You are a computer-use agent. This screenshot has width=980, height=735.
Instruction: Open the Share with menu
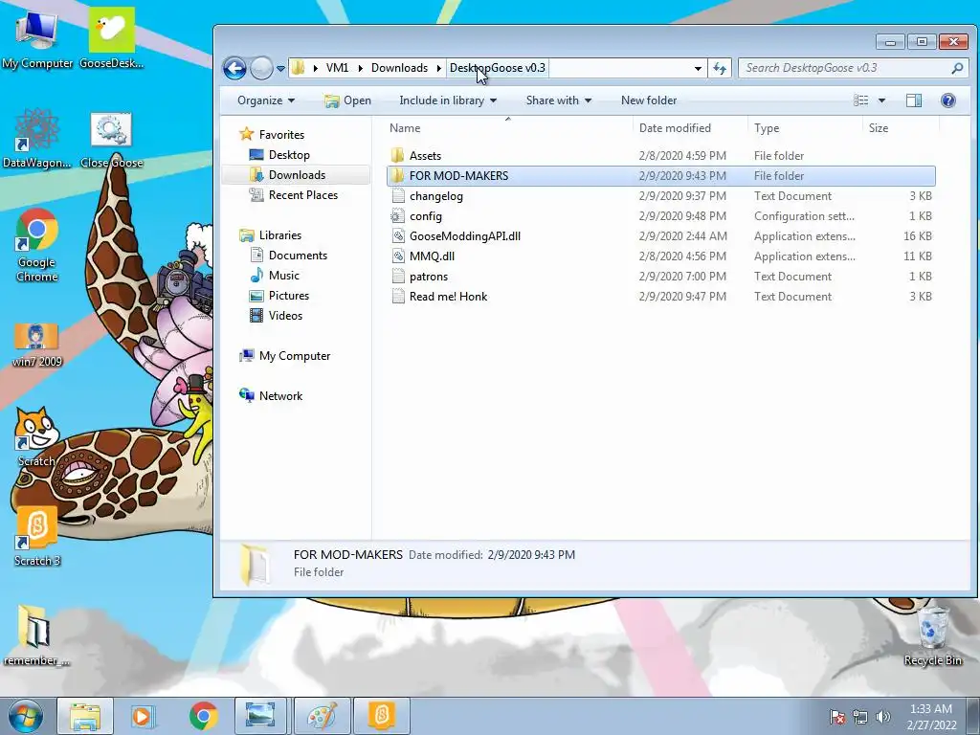(x=558, y=100)
